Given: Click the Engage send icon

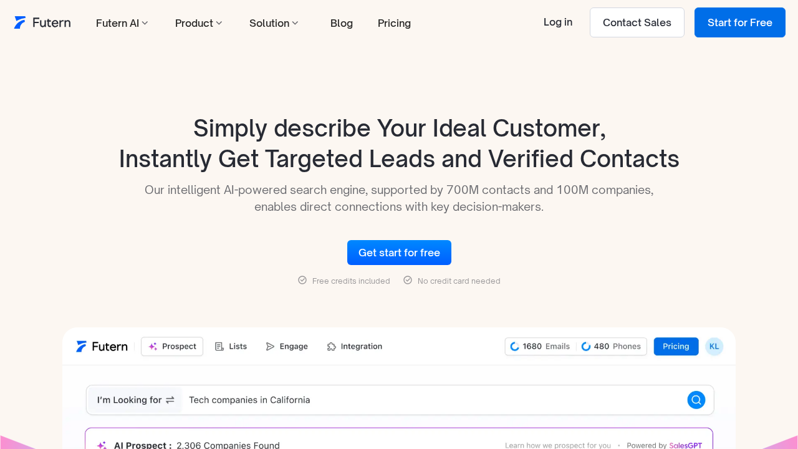Looking at the screenshot, I should coord(270,347).
